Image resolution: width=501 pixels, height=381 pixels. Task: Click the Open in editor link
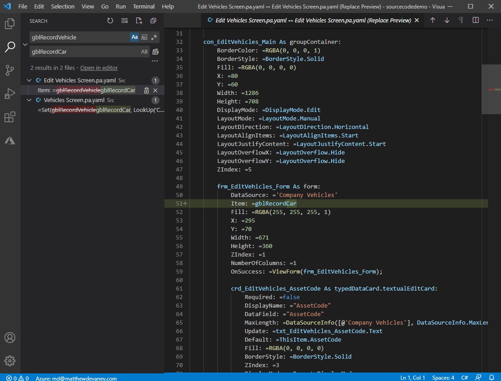click(99, 68)
